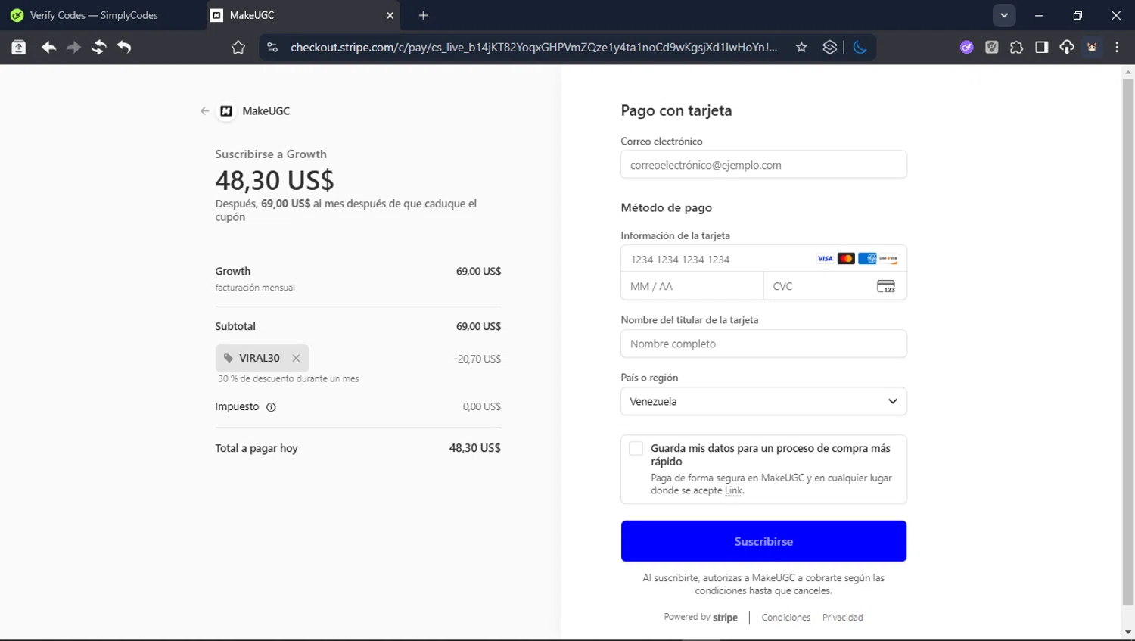Image resolution: width=1135 pixels, height=641 pixels.
Task: Toggle the night mode moon icon
Action: point(860,47)
